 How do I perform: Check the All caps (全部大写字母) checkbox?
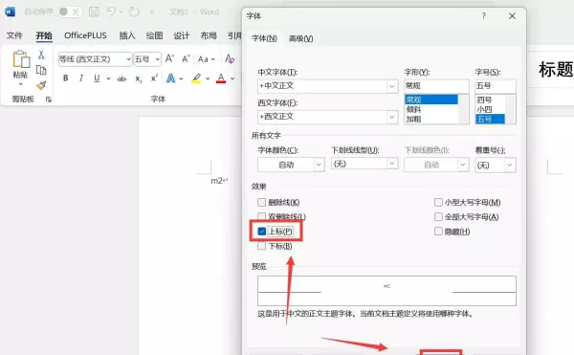(438, 217)
